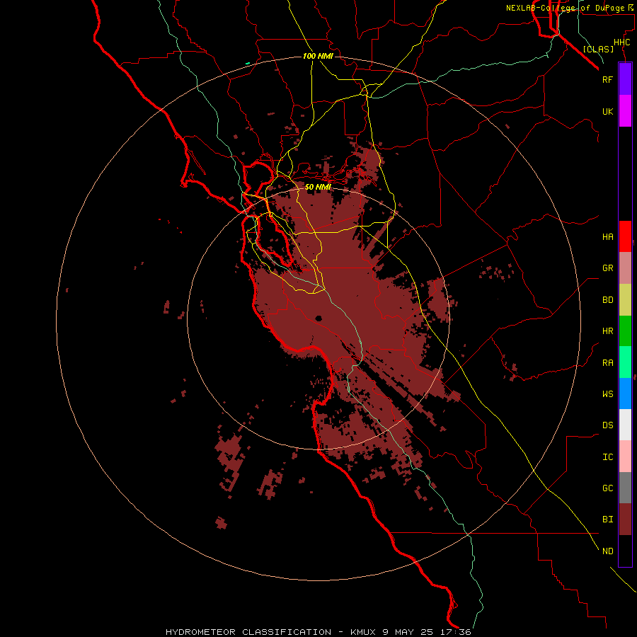Screen dimensions: 637x637
Task: Click the '[CLAS]' legend unit label
Action: tap(598, 49)
